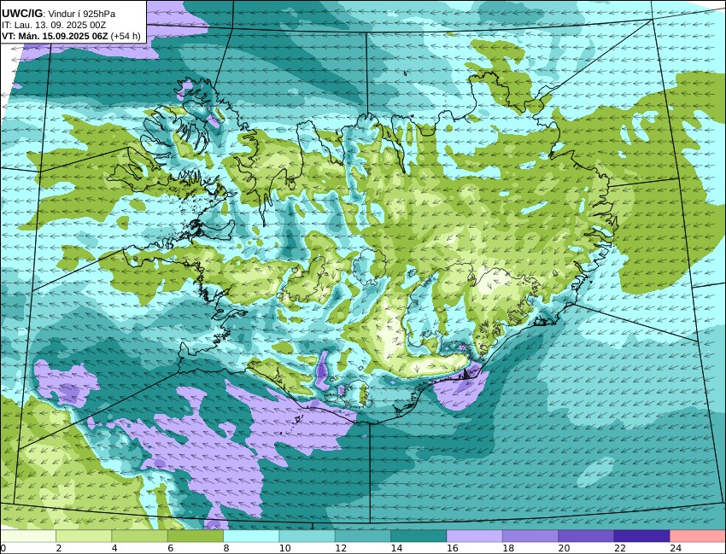Select the pink above-24 legend swatch
726x554 pixels.
(x=698, y=536)
